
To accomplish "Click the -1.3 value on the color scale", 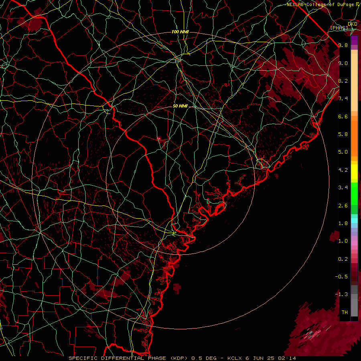I will (x=341, y=294).
